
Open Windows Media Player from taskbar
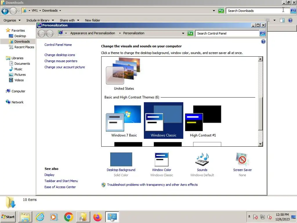[x=54, y=217]
